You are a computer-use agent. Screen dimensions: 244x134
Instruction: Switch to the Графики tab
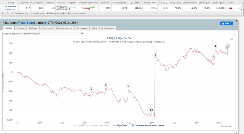click(9, 28)
